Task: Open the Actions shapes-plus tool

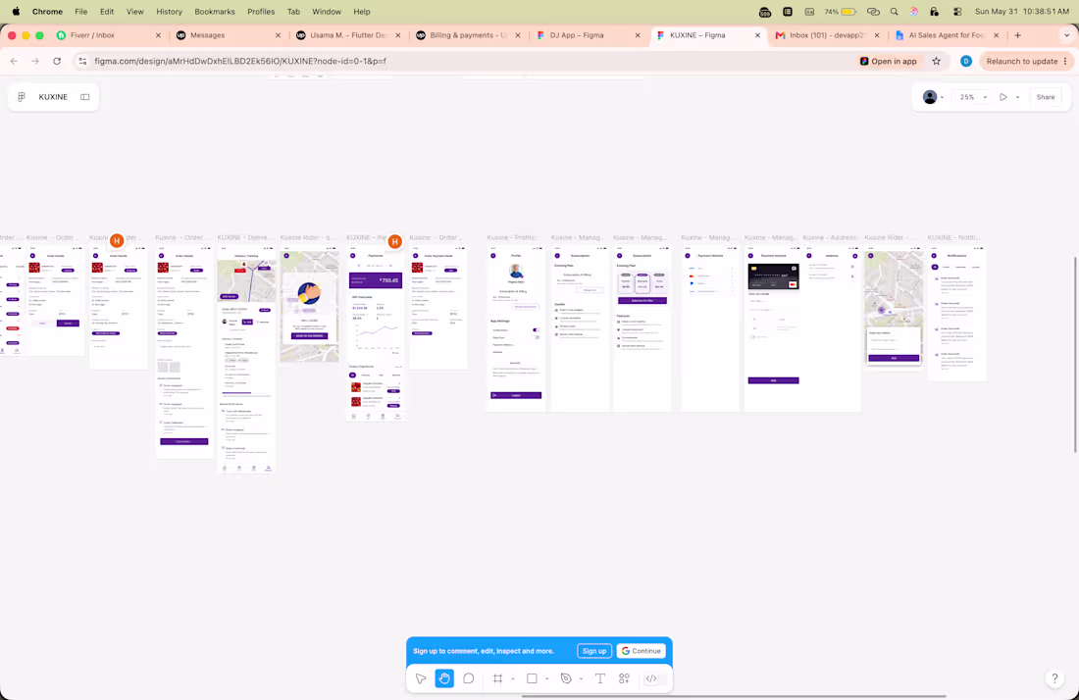Action: click(624, 678)
